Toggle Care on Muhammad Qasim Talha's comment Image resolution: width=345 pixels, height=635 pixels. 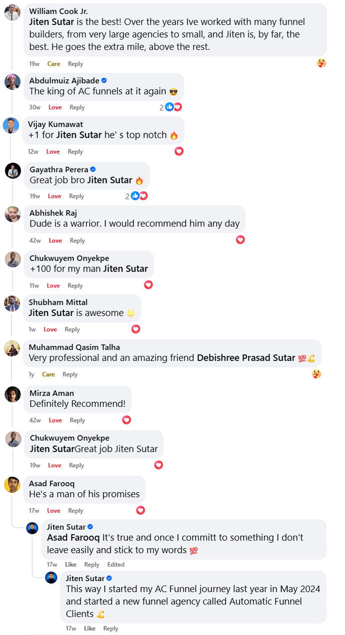[x=48, y=374]
